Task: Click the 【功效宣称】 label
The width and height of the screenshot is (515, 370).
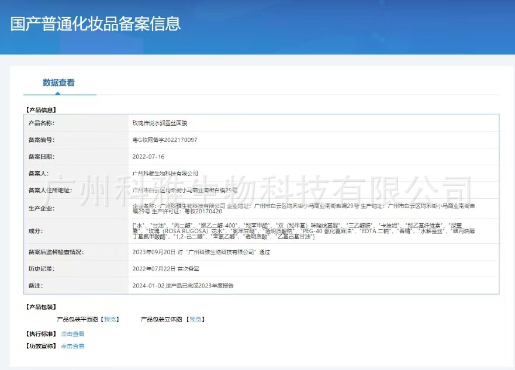Action: pyautogui.click(x=41, y=346)
